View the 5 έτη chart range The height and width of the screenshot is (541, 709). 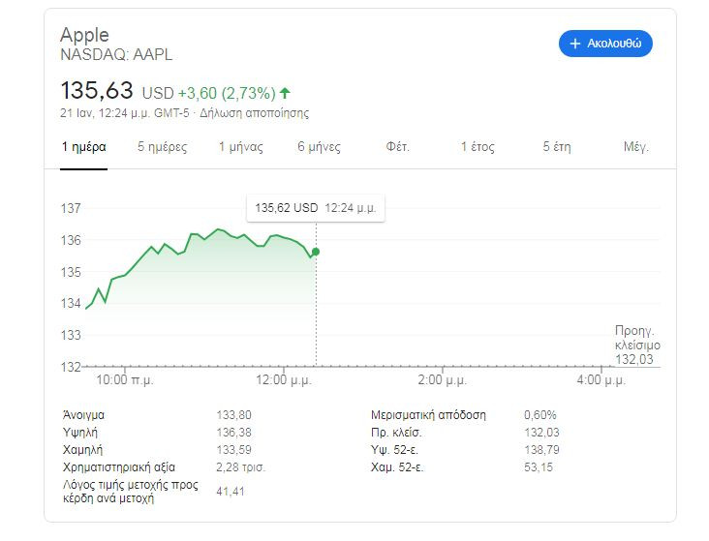[x=558, y=147]
